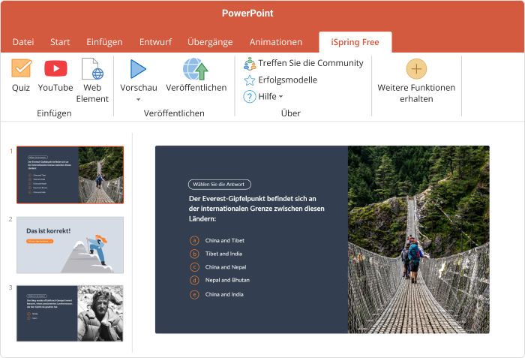The height and width of the screenshot is (358, 525).
Task: Click the Vorschau play icon
Action: [x=138, y=69]
